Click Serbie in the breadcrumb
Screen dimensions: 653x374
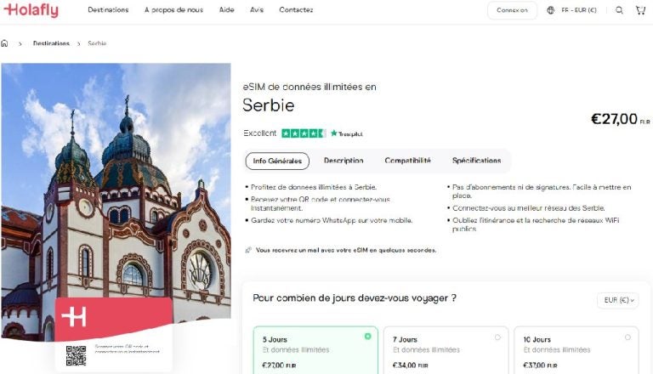pos(97,43)
